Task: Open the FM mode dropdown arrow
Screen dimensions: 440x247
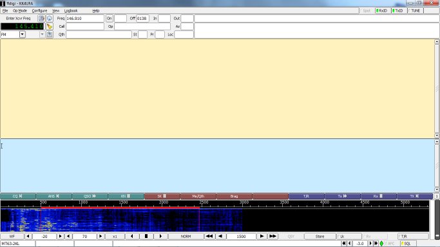Action: click(x=22, y=35)
